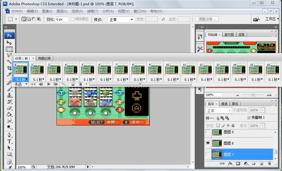Image resolution: width=282 pixels, height=171 pixels.
Task: Select the Pen tool
Action: (x=9, y=135)
